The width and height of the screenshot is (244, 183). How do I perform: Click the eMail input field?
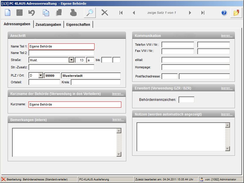tap(196, 60)
